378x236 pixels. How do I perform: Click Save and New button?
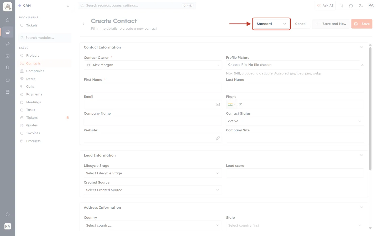click(x=331, y=24)
